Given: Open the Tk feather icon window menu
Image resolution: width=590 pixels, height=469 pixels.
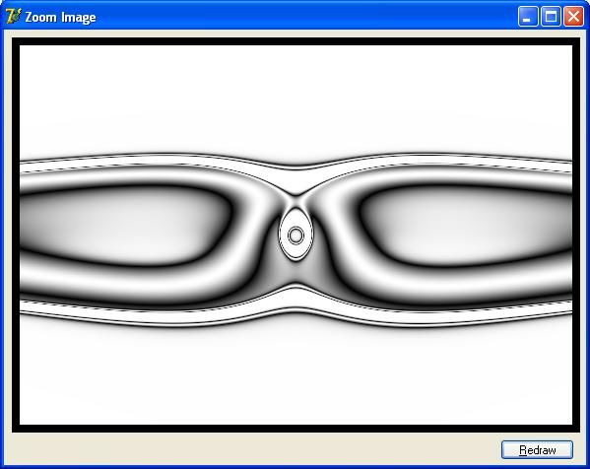Looking at the screenshot, I should 14,17.
